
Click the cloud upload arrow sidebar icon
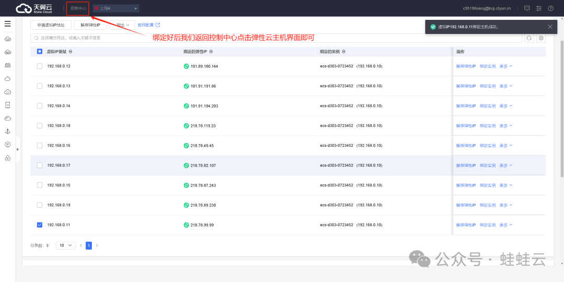click(7, 92)
